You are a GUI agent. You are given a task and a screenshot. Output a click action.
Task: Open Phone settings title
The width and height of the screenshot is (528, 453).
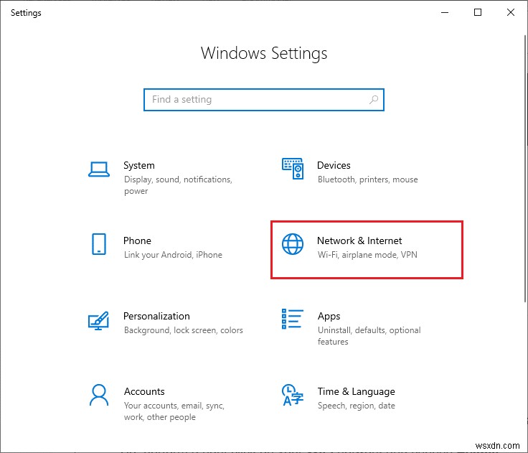click(137, 240)
